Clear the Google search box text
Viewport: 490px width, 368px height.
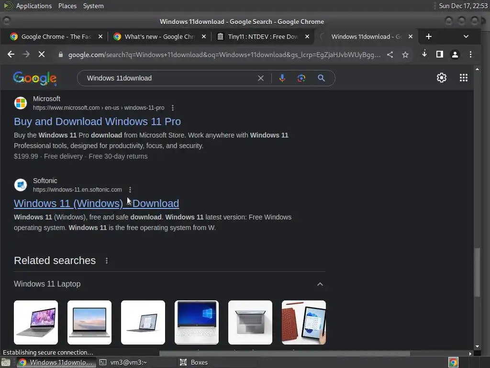(x=261, y=78)
